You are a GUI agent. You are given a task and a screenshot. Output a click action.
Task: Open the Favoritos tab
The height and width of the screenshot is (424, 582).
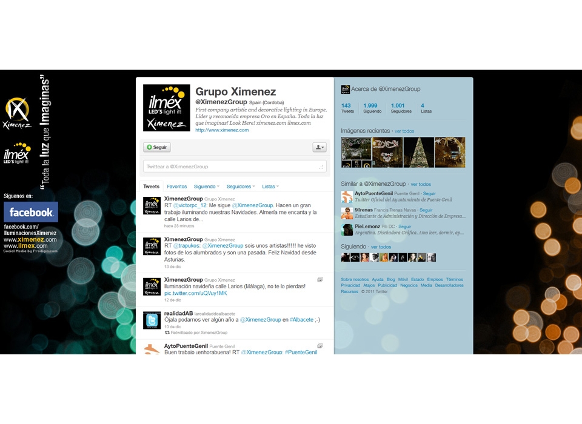[x=176, y=187]
